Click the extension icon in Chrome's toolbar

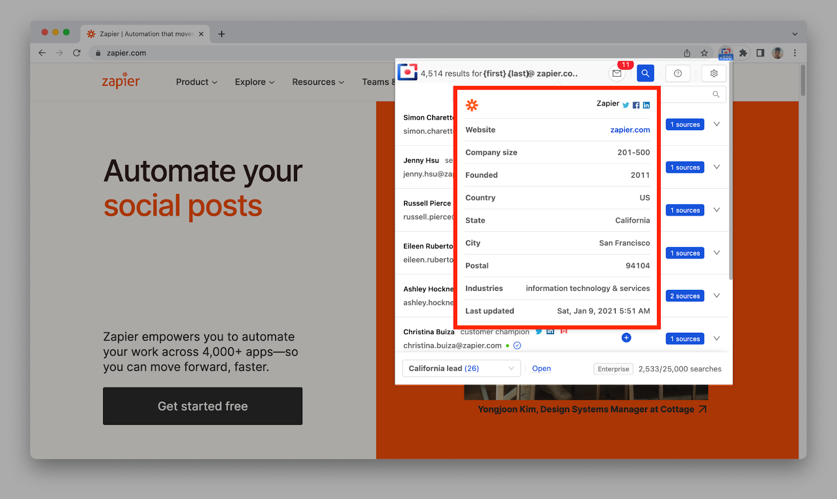726,53
